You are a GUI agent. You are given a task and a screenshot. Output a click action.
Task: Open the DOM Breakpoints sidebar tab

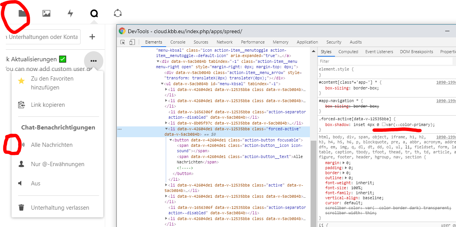point(416,52)
